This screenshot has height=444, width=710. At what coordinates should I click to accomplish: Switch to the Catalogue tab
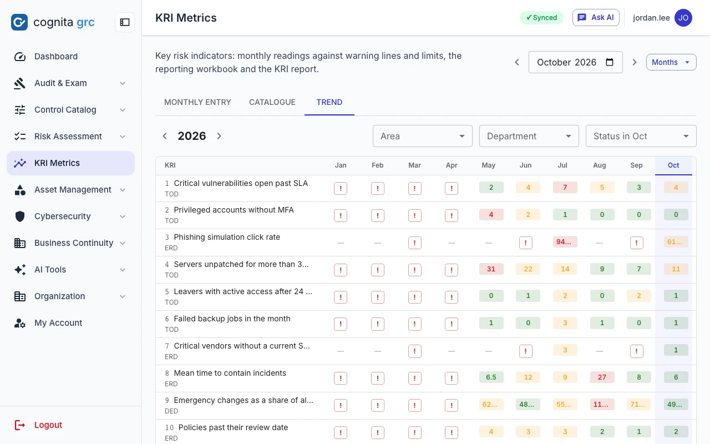(272, 102)
